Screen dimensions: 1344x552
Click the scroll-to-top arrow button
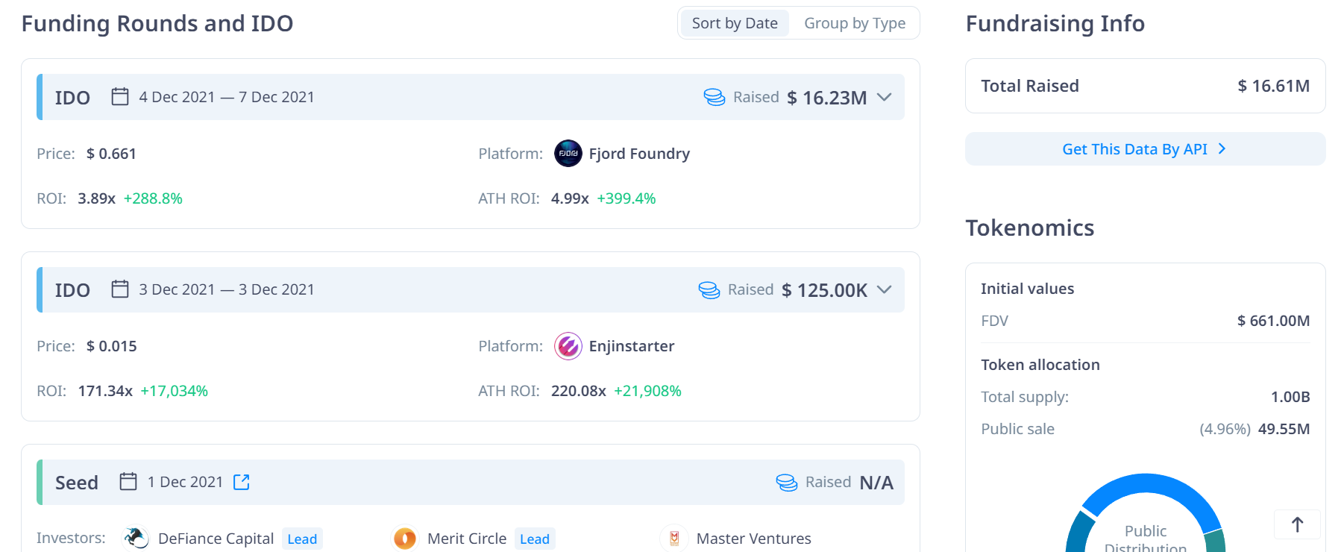click(1297, 524)
